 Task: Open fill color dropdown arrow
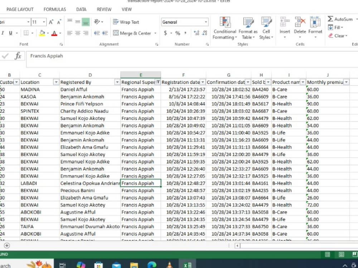point(48,33)
